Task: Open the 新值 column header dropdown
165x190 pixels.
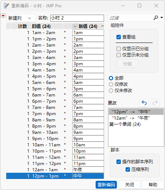Action: [75, 26]
